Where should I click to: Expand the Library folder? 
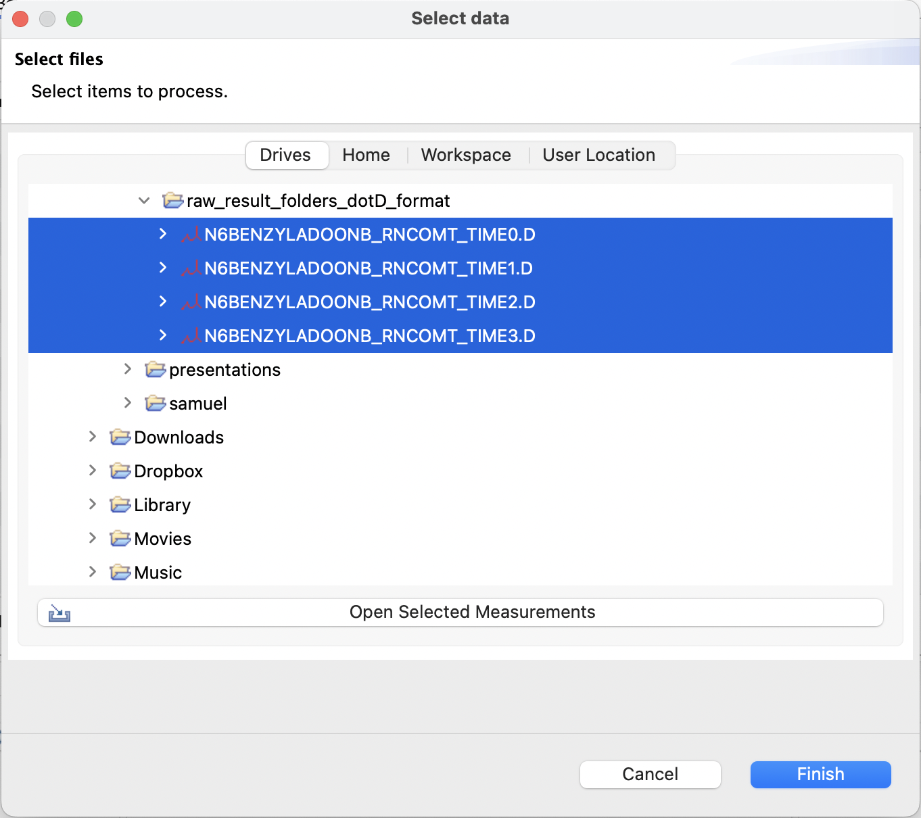click(92, 504)
